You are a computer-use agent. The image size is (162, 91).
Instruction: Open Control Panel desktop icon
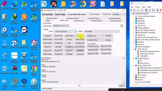(x=5, y=84)
